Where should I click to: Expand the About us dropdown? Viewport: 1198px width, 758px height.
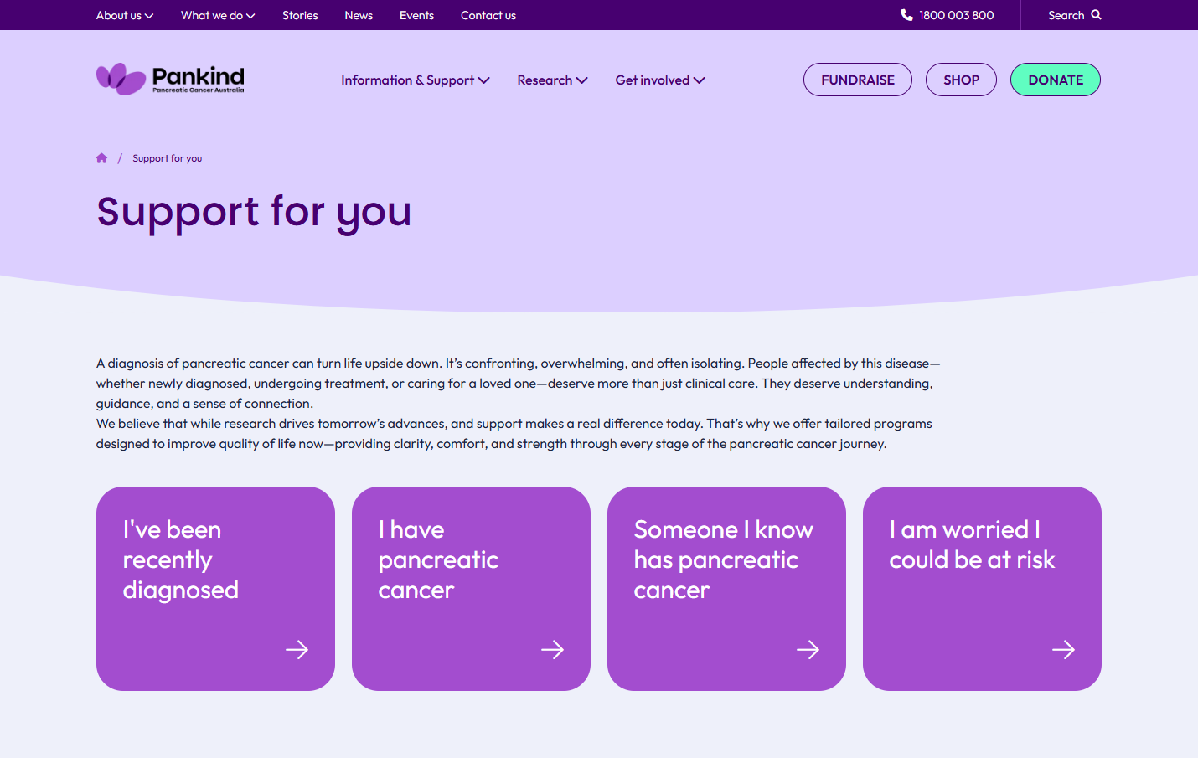pyautogui.click(x=125, y=15)
